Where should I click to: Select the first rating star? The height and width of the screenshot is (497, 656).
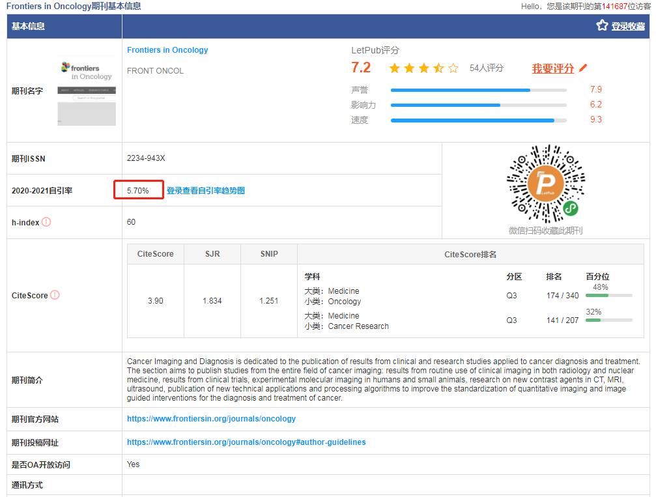[x=395, y=68]
